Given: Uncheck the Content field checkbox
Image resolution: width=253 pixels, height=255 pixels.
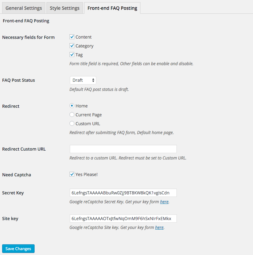Looking at the screenshot, I should click(x=72, y=37).
